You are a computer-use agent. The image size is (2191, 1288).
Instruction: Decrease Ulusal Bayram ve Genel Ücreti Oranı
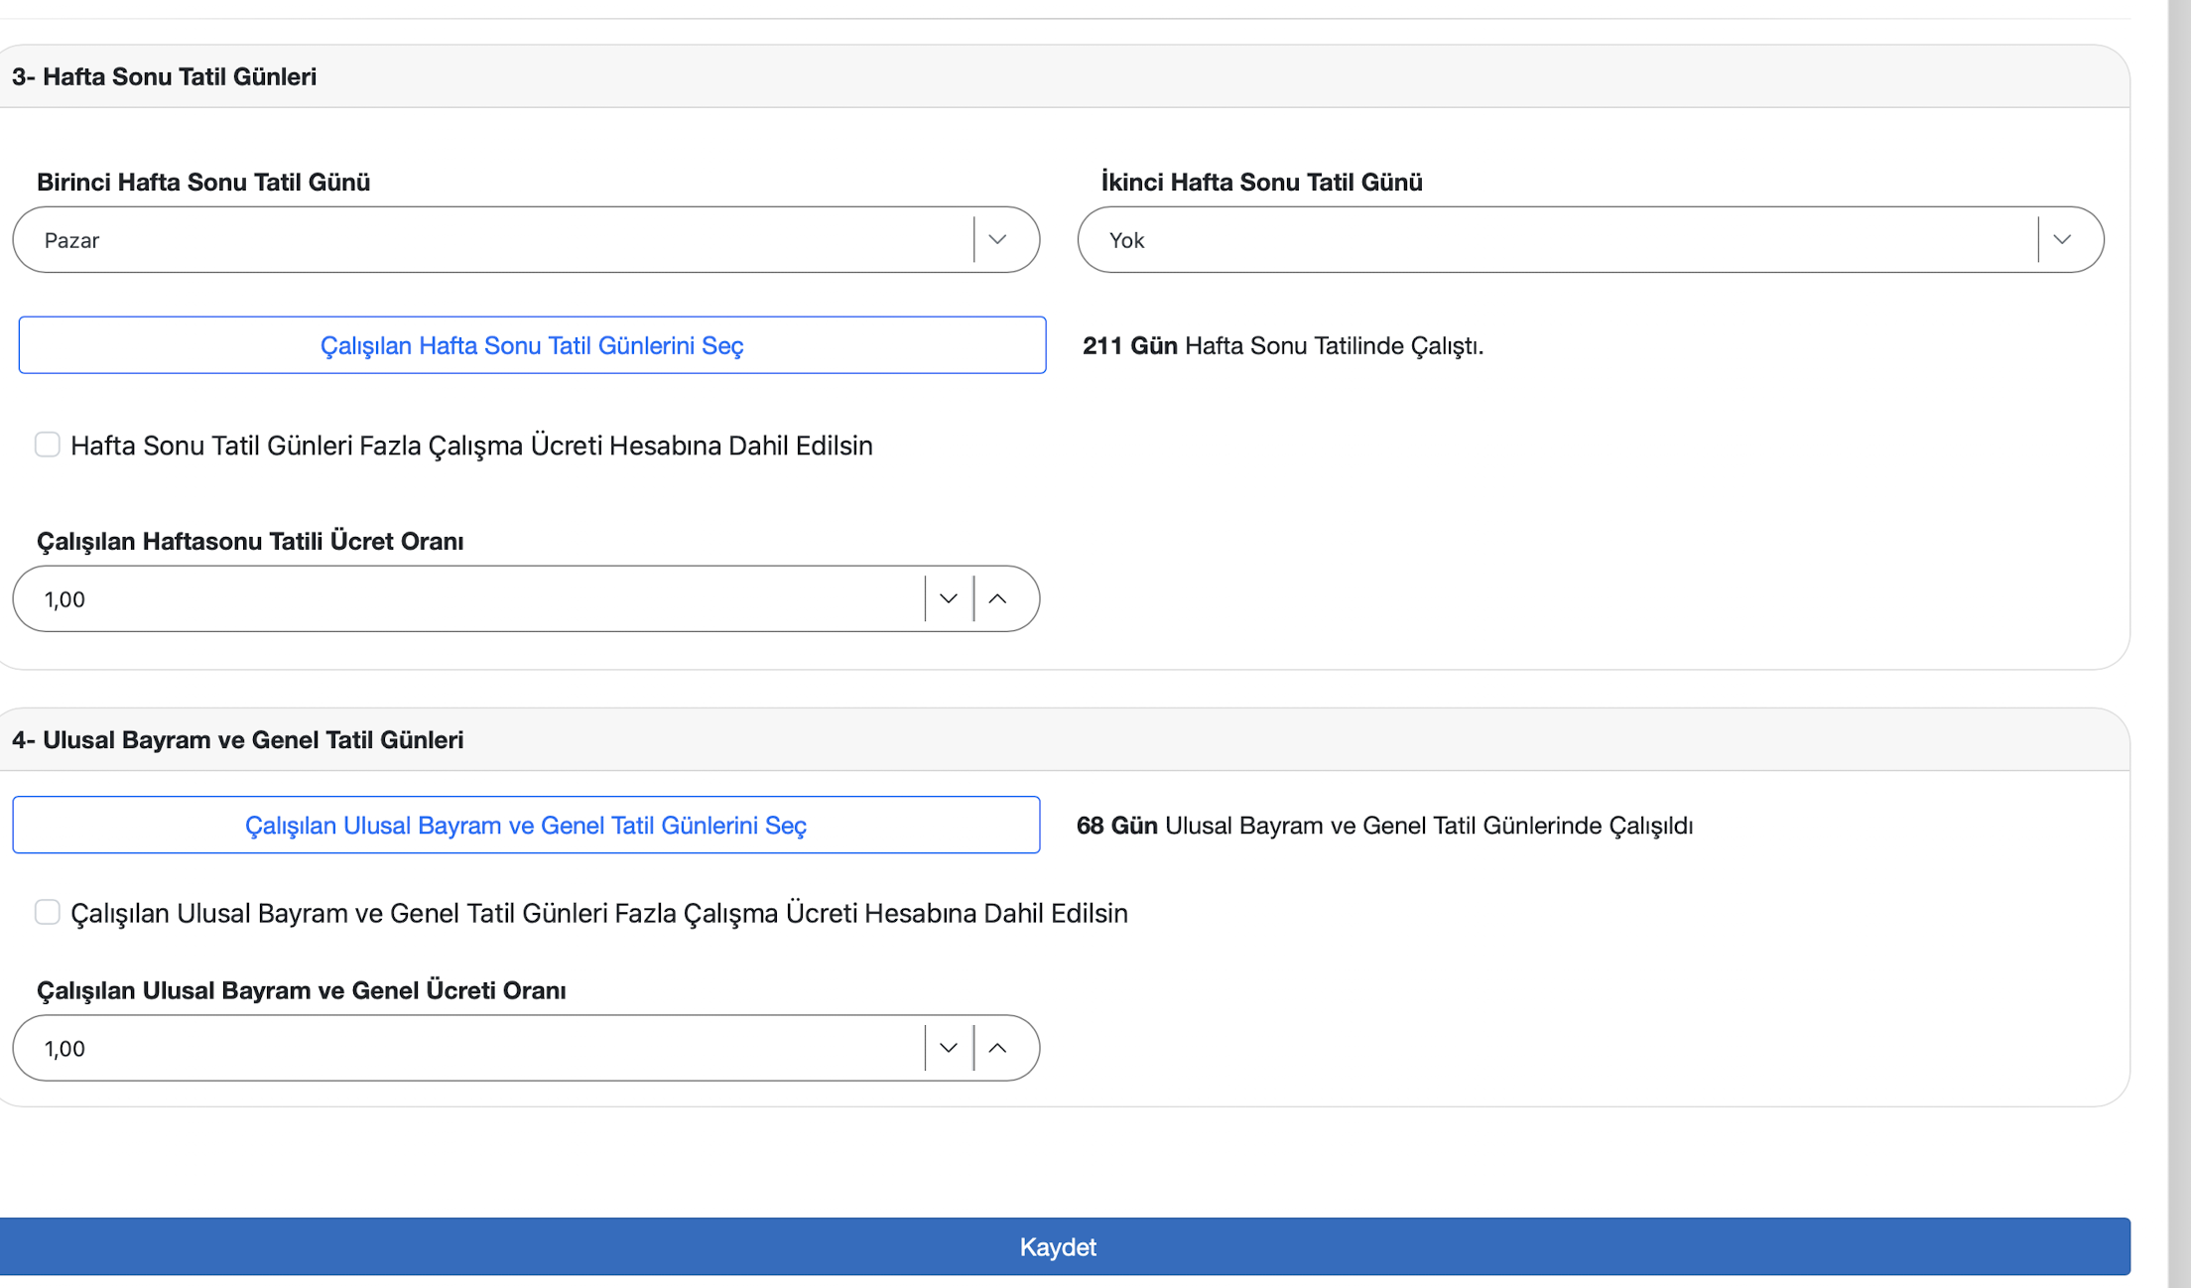point(948,1049)
